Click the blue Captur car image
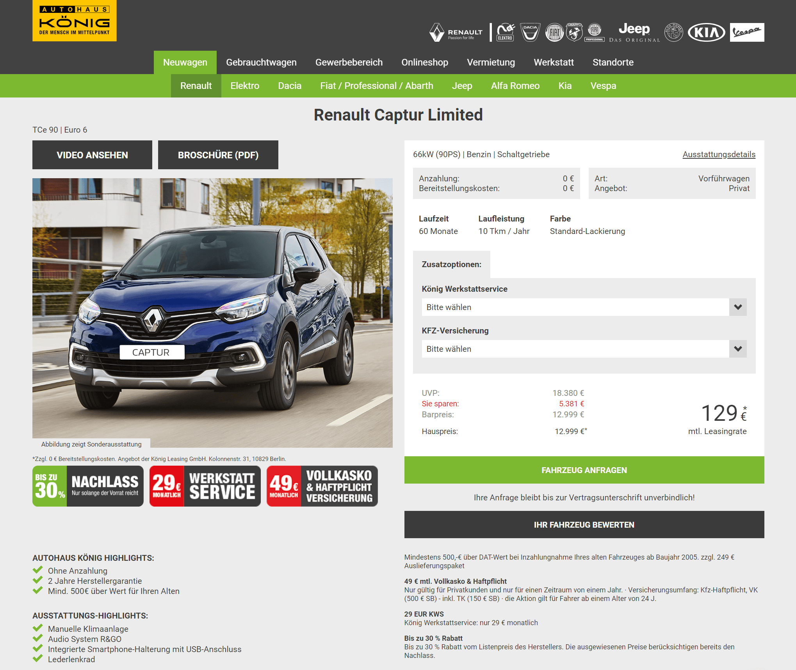 (212, 313)
